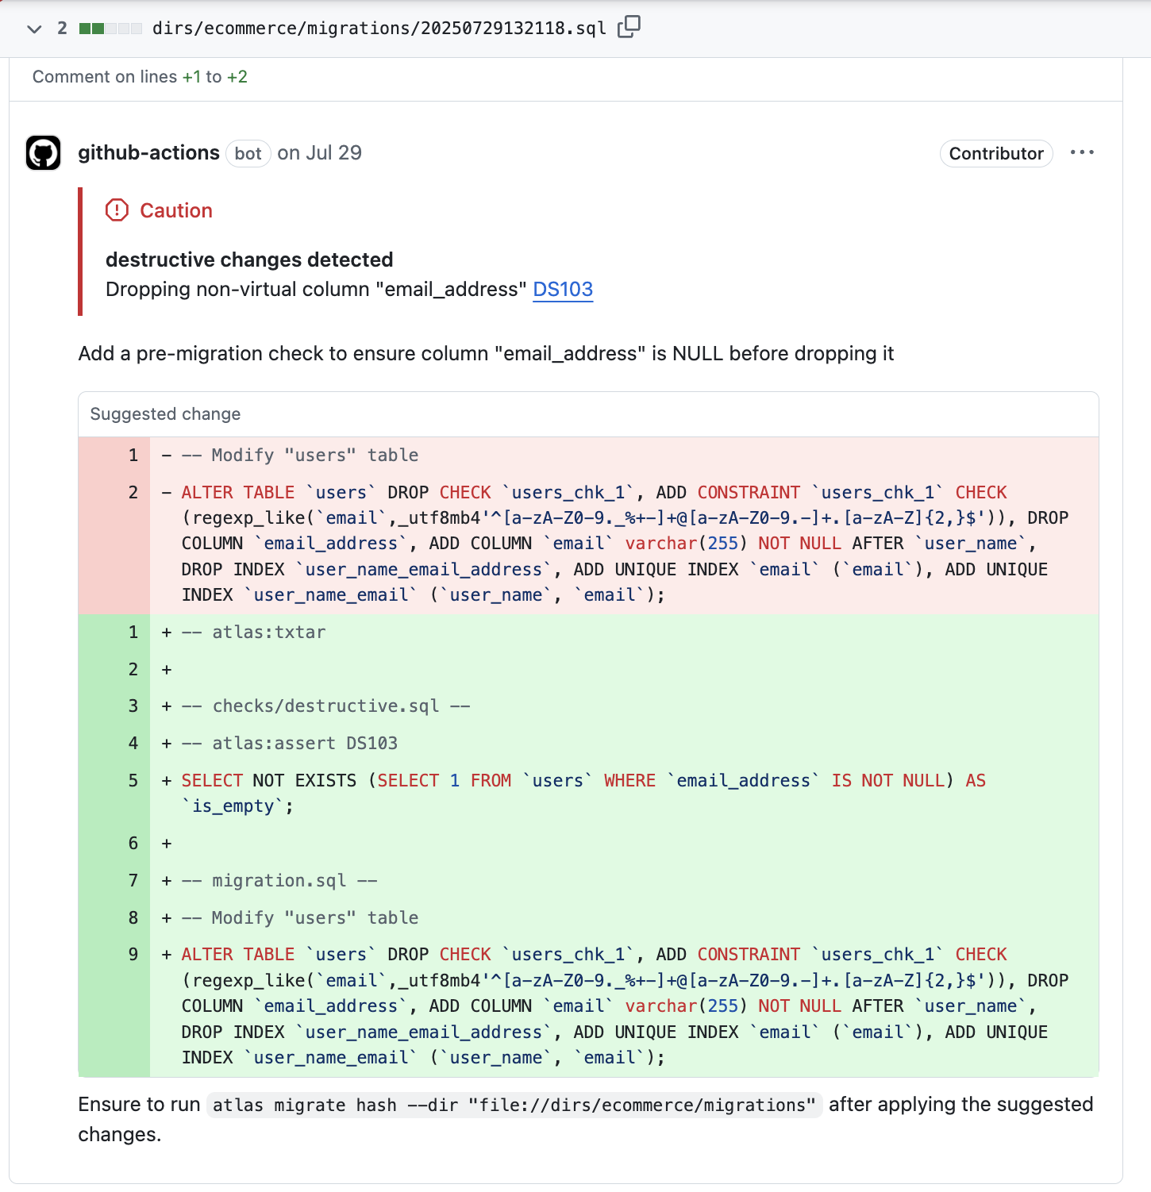
Task: Open the Jul 29 comment permalink
Action: pos(319,152)
